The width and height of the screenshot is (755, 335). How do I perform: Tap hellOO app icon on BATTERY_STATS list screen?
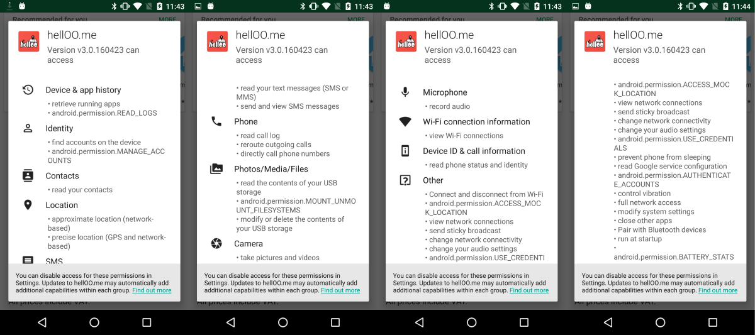(595, 41)
